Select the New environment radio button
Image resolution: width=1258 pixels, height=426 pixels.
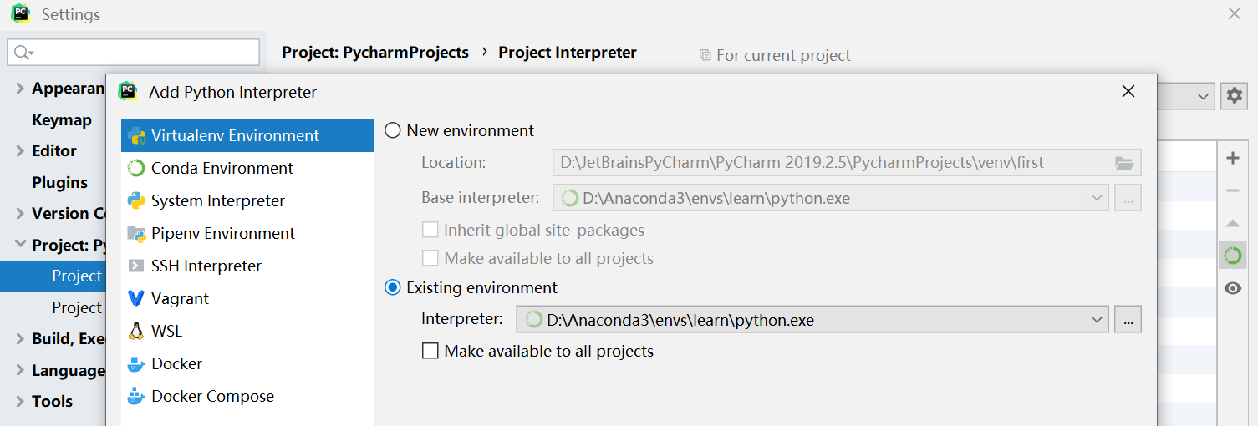[x=393, y=131]
